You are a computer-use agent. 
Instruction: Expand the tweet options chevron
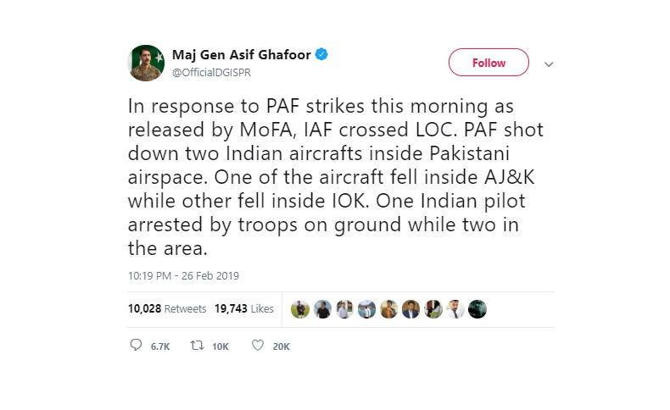(x=549, y=64)
